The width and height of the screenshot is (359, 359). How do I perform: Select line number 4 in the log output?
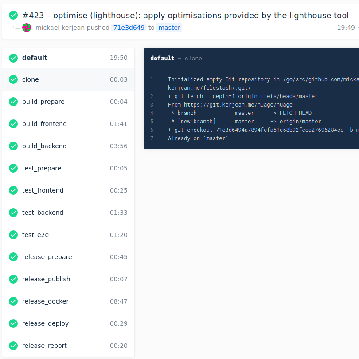point(152,113)
